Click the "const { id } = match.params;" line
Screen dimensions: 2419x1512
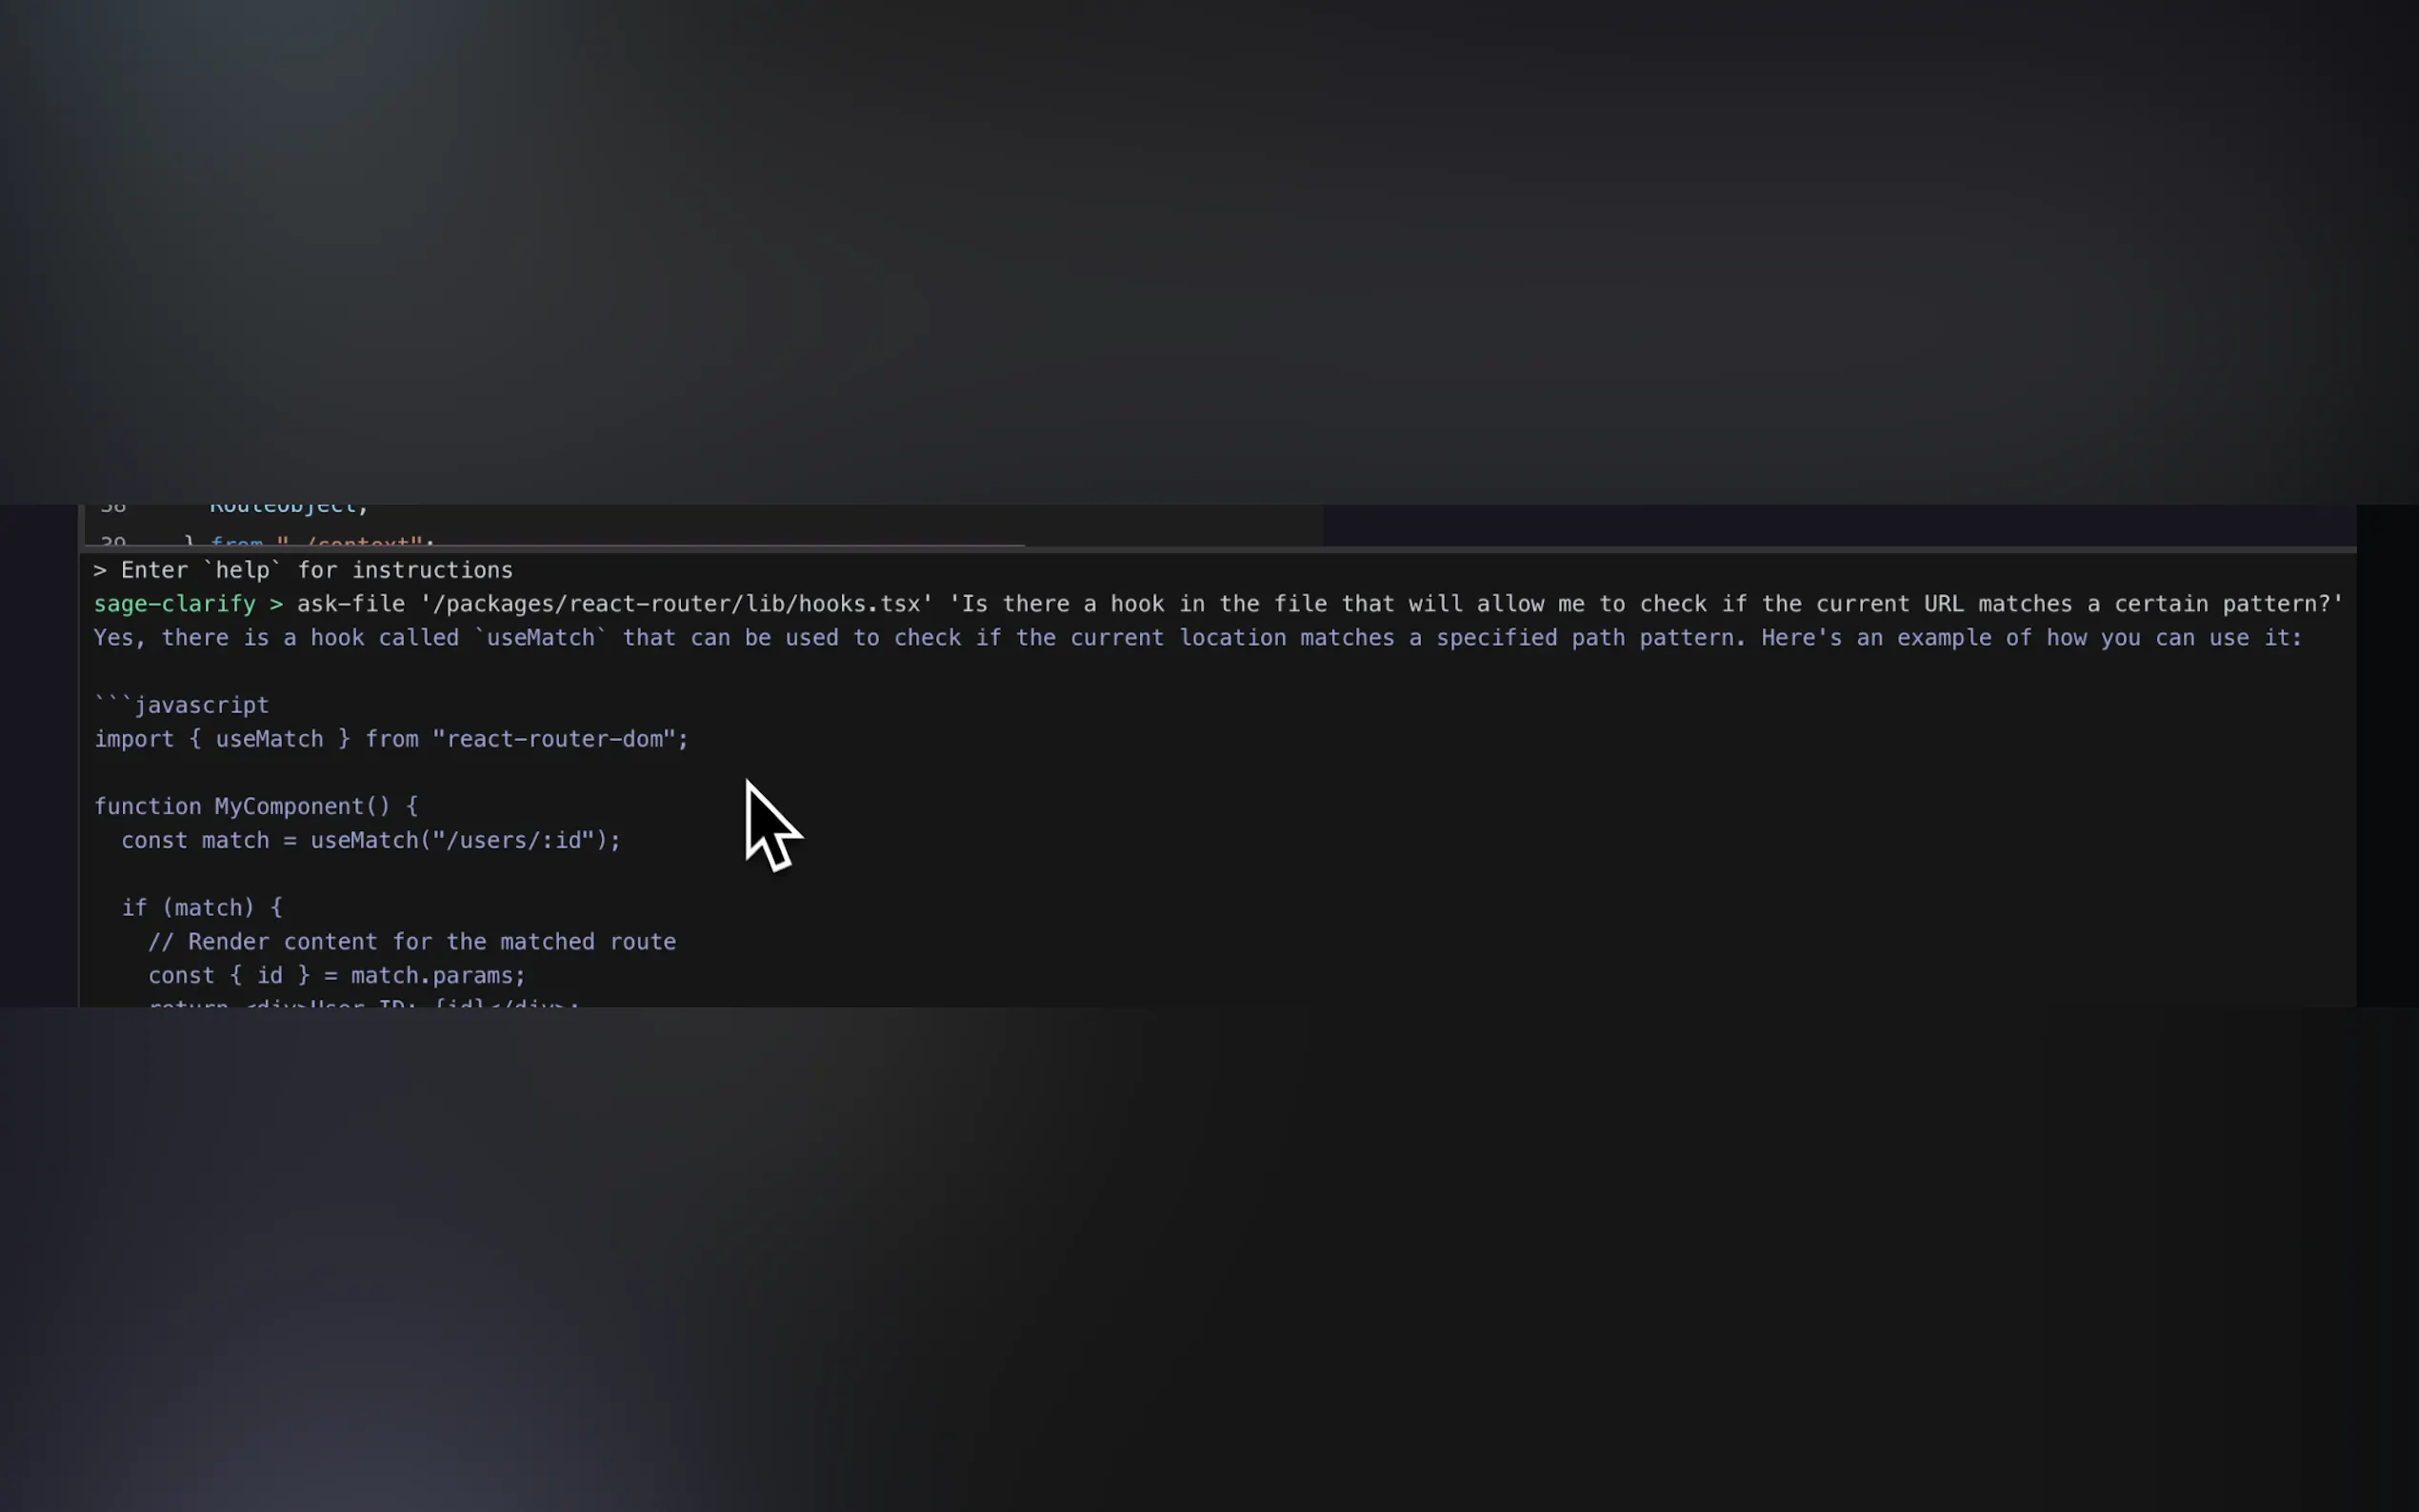pyautogui.click(x=337, y=975)
